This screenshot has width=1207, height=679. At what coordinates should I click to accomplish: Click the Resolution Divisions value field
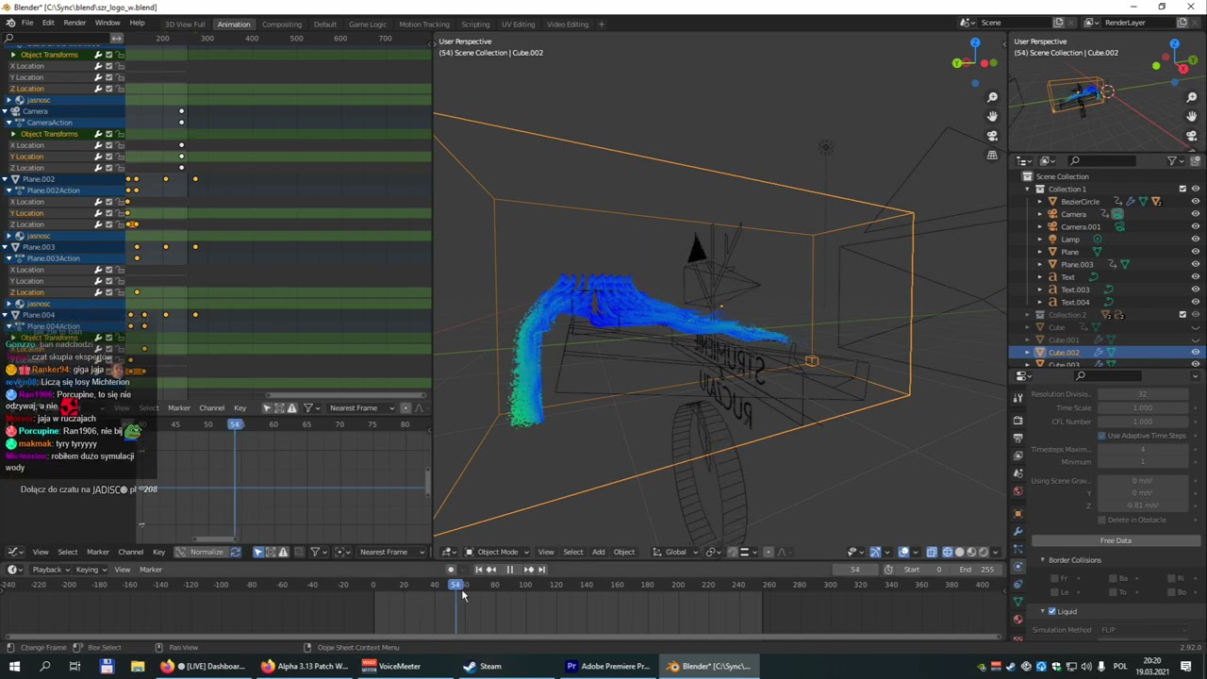1143,394
